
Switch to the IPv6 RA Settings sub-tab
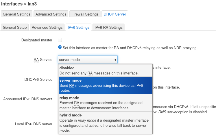click(x=108, y=27)
